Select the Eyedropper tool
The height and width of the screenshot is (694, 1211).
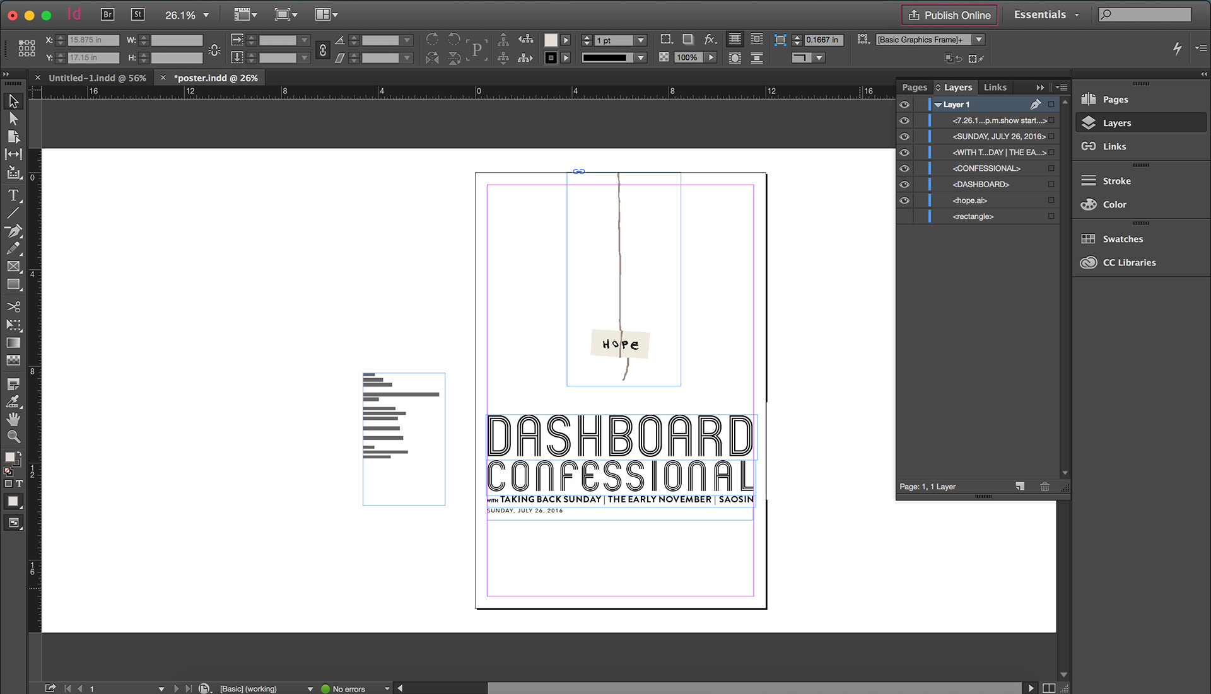(13, 402)
